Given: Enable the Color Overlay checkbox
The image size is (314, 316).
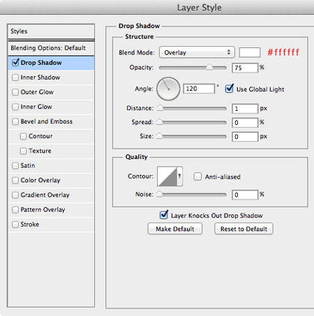Looking at the screenshot, I should pyautogui.click(x=15, y=181).
